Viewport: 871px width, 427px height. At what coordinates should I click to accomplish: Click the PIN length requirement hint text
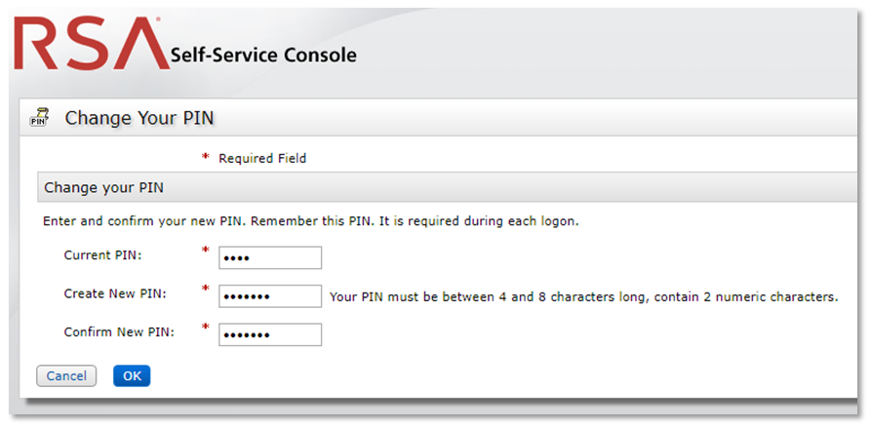click(x=584, y=296)
